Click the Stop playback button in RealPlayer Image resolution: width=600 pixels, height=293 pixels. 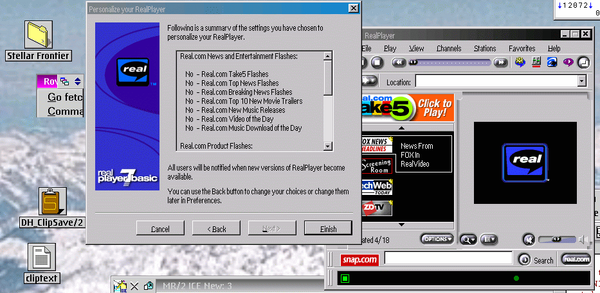tap(377, 62)
